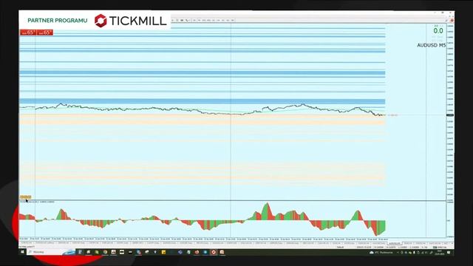The height and width of the screenshot is (266, 473).
Task: Open the Windows Start menu
Action: 22,252
